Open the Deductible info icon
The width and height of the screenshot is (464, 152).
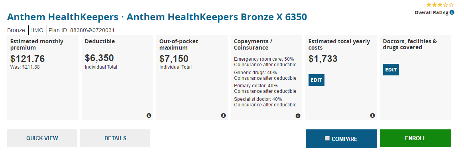click(x=149, y=115)
